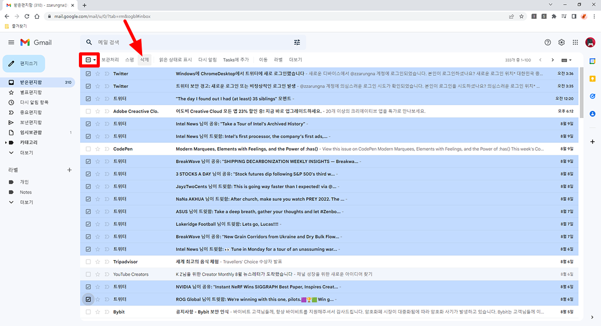Star the Tripadvisor email
The height and width of the screenshot is (326, 601).
click(x=98, y=262)
